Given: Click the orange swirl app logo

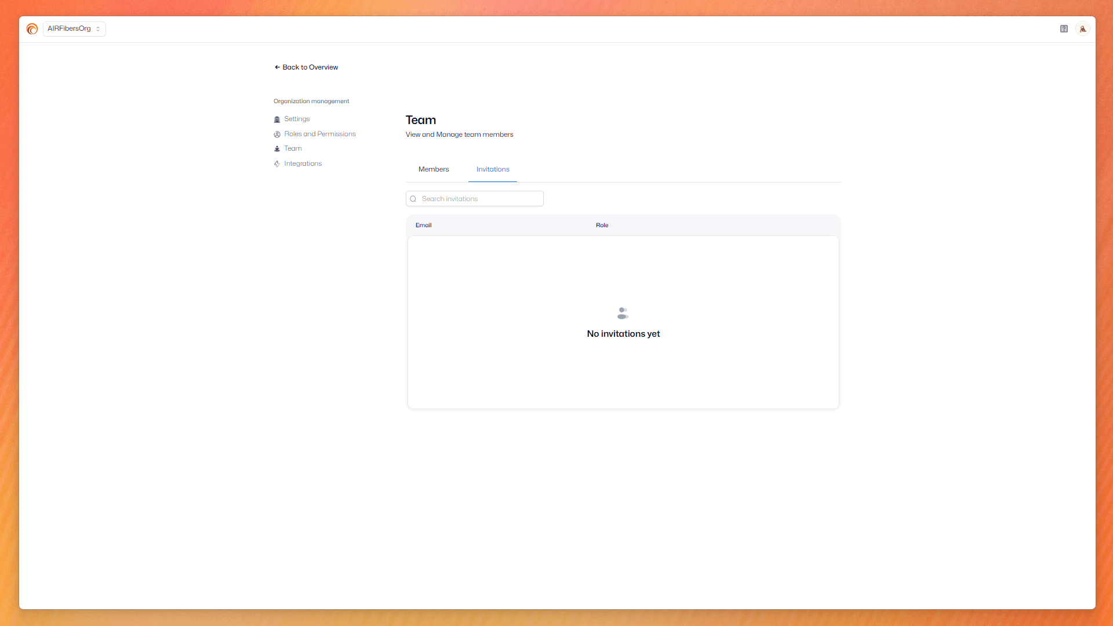Looking at the screenshot, I should click(32, 29).
